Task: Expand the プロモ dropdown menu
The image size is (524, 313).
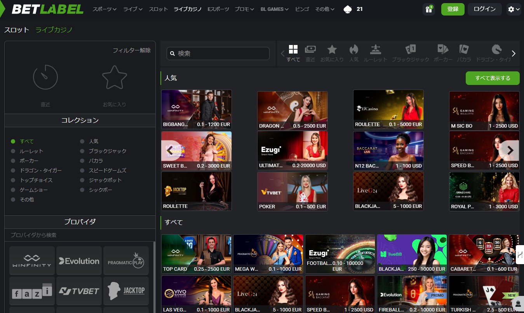Action: [244, 9]
